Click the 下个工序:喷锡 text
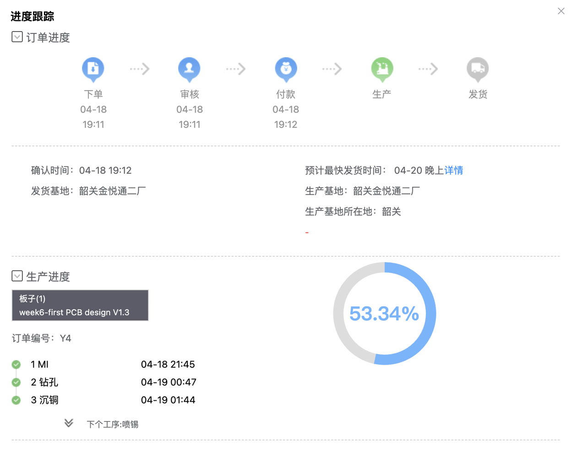The width and height of the screenshot is (577, 453). point(113,425)
